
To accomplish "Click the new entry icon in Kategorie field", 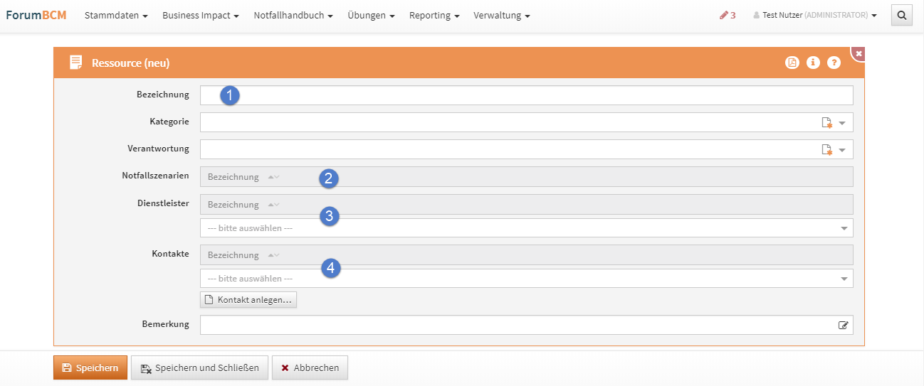I will coord(826,123).
